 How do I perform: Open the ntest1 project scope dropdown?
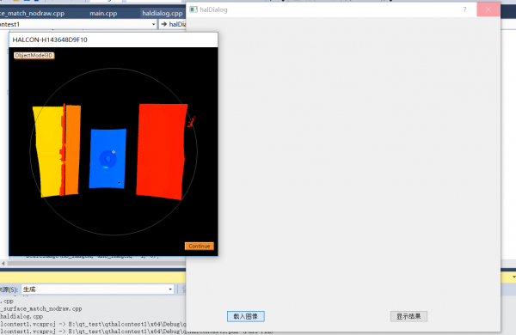point(153,24)
